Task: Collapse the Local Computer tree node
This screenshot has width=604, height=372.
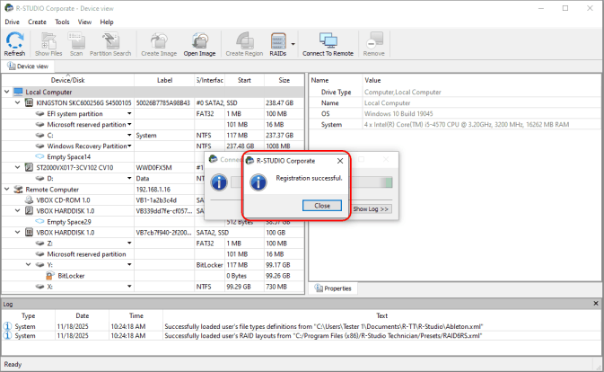Action: (6, 92)
